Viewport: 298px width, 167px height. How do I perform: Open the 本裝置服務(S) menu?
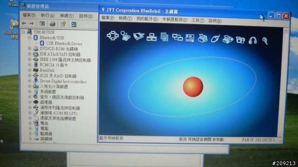coord(175,19)
